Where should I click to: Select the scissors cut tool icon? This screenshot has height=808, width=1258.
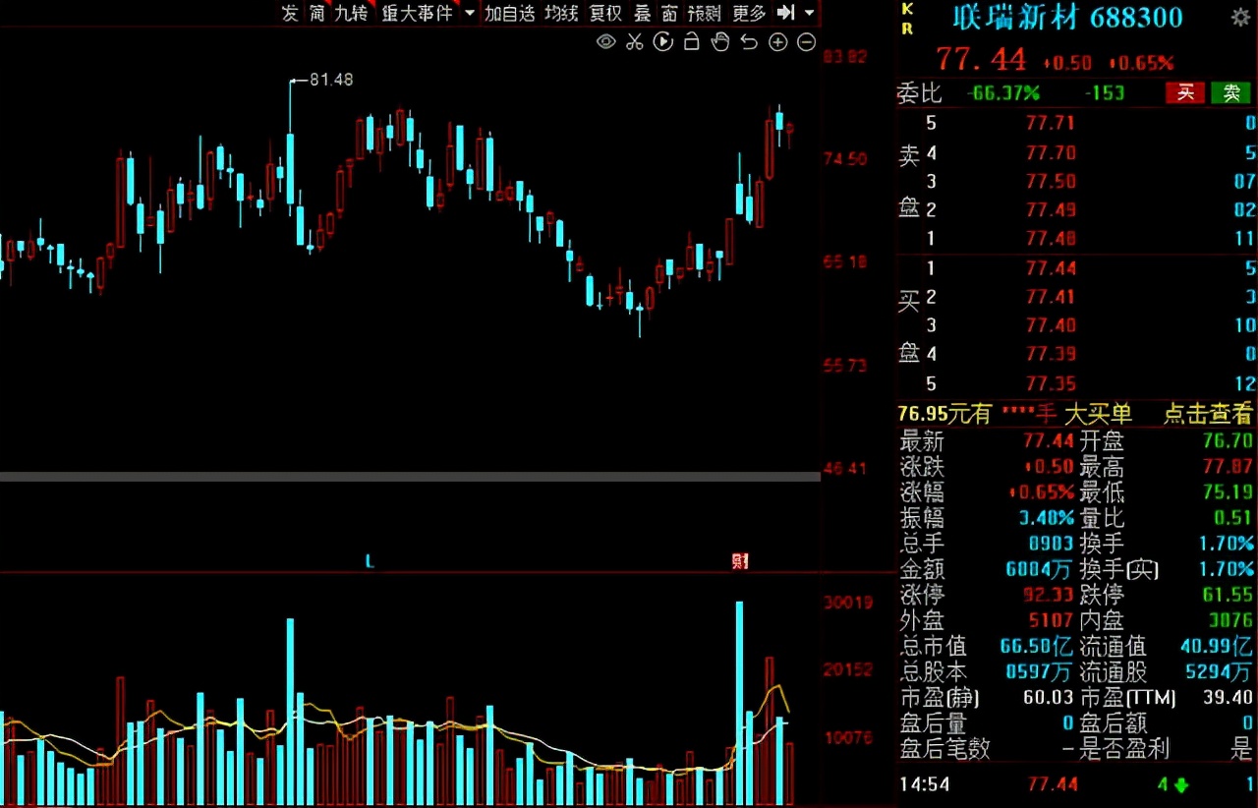[634, 42]
